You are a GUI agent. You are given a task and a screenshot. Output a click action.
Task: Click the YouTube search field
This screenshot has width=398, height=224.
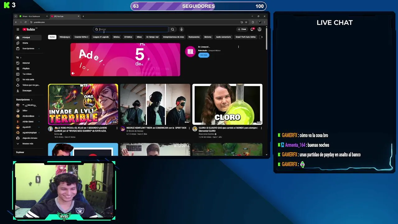click(x=131, y=29)
